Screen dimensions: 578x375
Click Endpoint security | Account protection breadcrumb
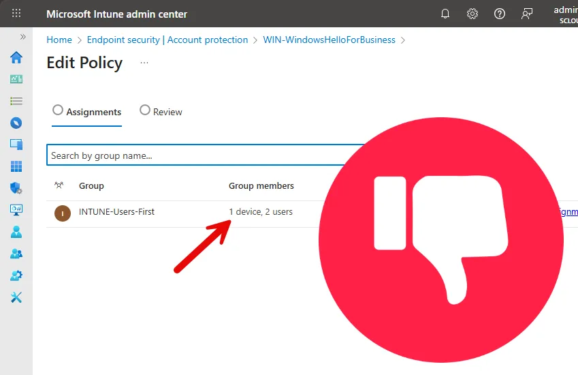(167, 40)
